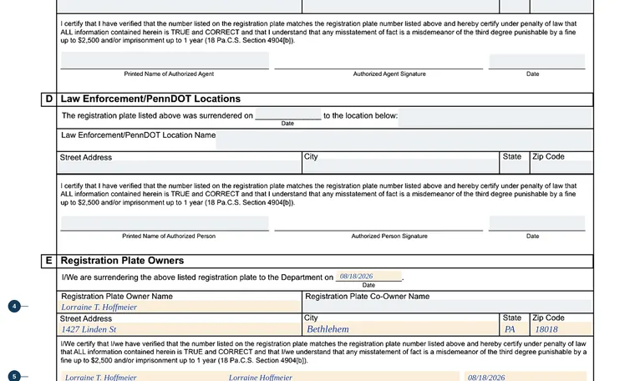Click the 'I/We certify' paragraph in section E

click(323, 352)
